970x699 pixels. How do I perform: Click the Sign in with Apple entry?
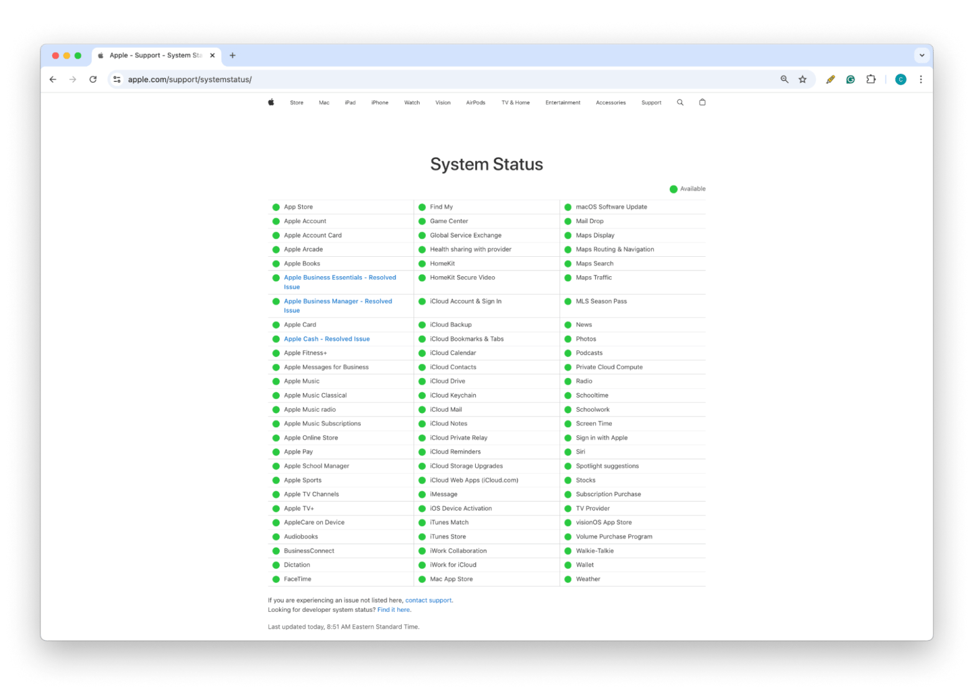[x=601, y=438]
